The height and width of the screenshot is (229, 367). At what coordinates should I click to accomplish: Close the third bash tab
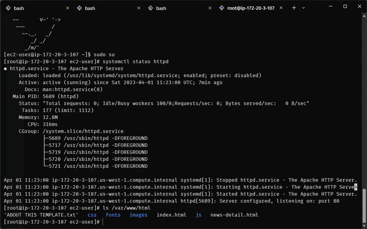pos(210,8)
